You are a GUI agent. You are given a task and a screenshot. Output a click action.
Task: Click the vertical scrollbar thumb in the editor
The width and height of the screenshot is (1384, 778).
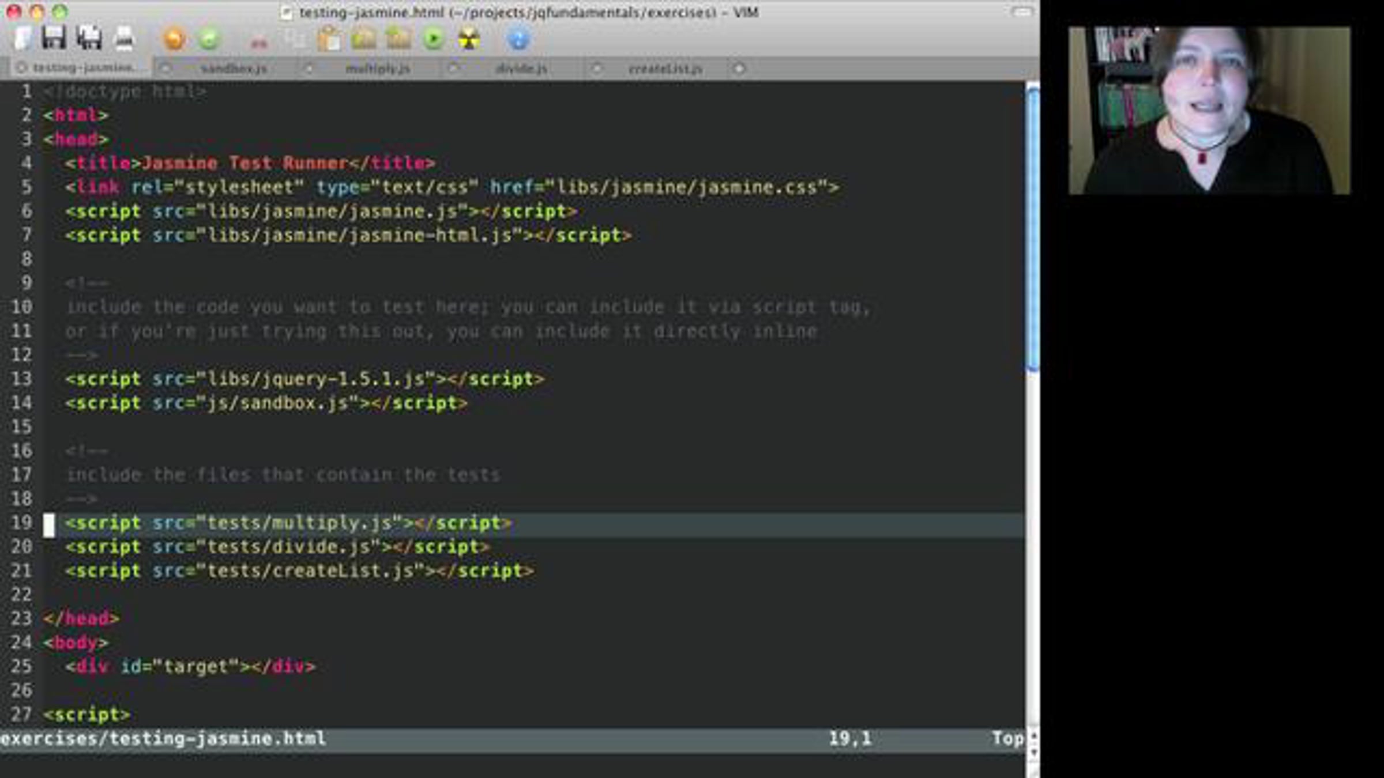click(x=1032, y=228)
